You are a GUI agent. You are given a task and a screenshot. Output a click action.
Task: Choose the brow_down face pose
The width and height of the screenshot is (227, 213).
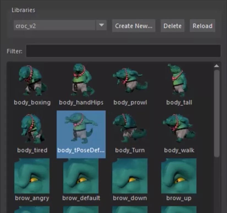(x=130, y=176)
